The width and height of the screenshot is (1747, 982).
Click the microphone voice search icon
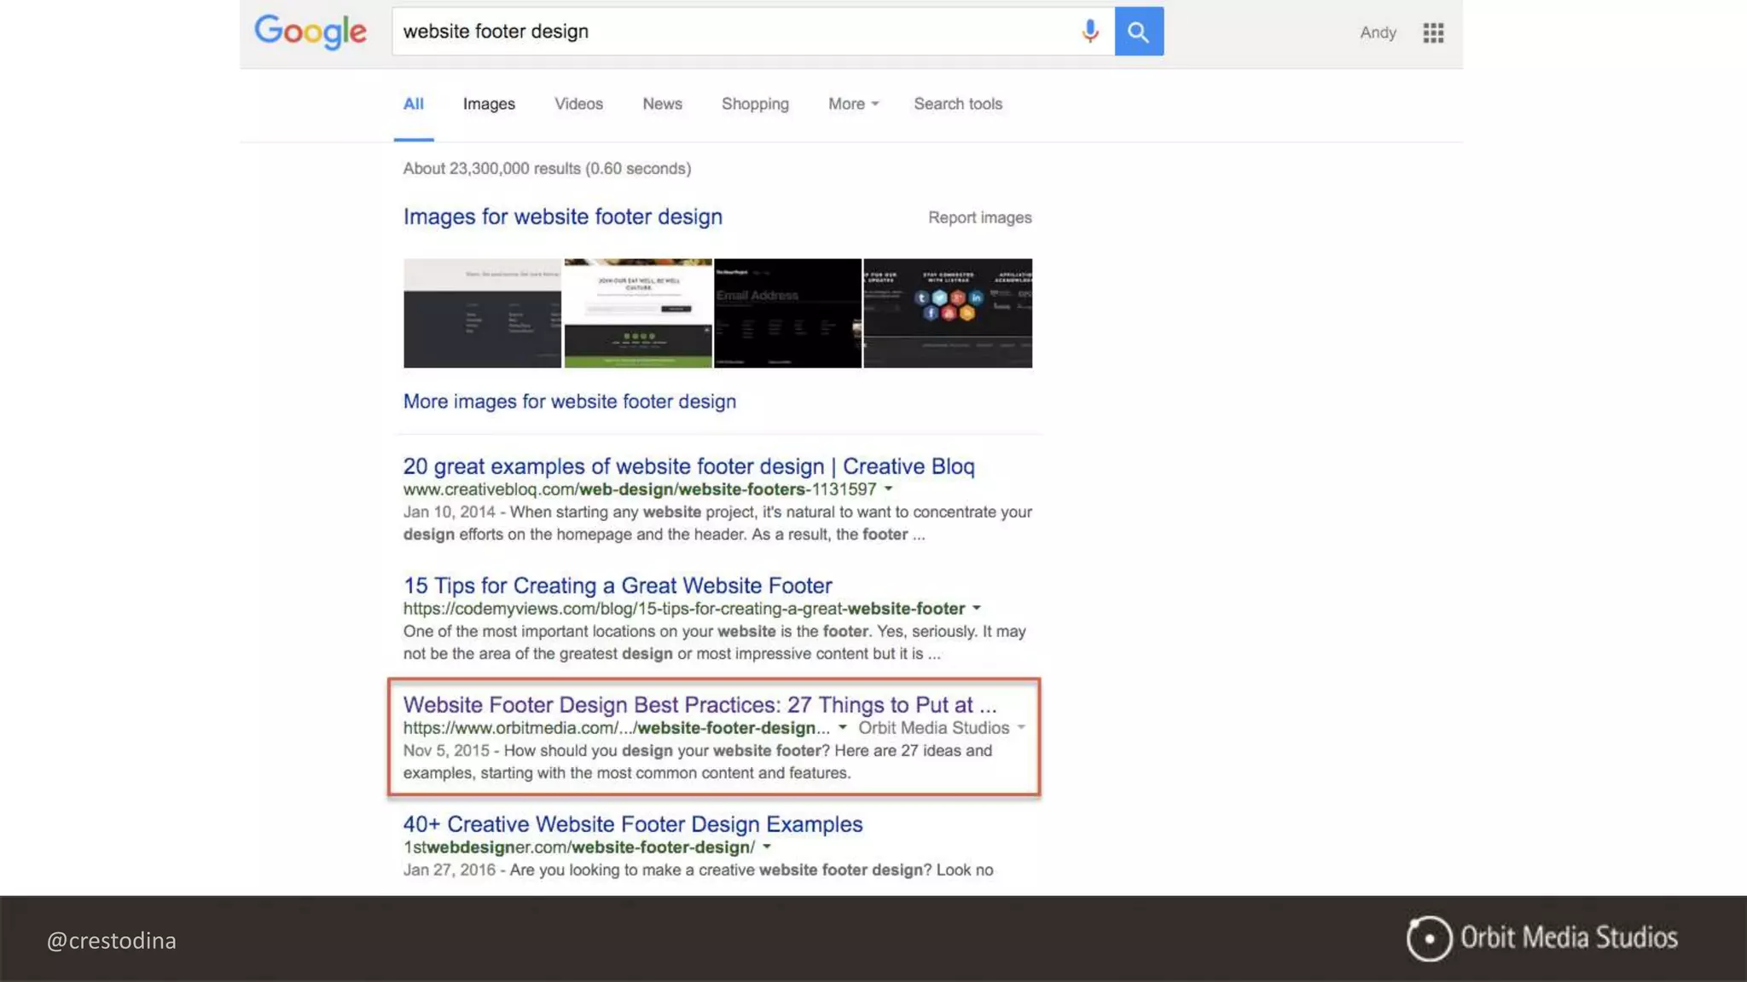(1089, 32)
